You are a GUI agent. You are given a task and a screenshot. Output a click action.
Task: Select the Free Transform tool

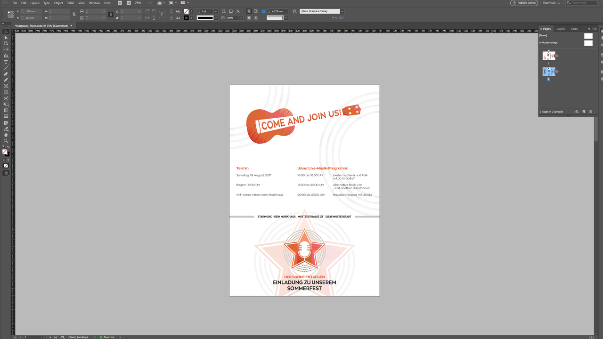pyautogui.click(x=6, y=105)
